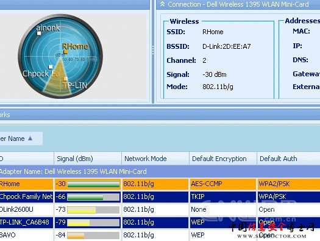The height and width of the screenshot is (241, 320).
Task: Select the Chpock Family Net row
Action: point(160,197)
